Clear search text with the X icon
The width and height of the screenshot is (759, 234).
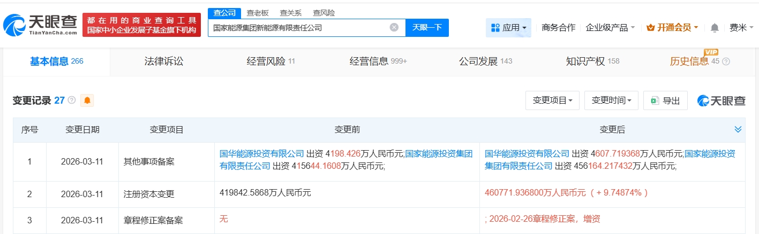(x=394, y=27)
